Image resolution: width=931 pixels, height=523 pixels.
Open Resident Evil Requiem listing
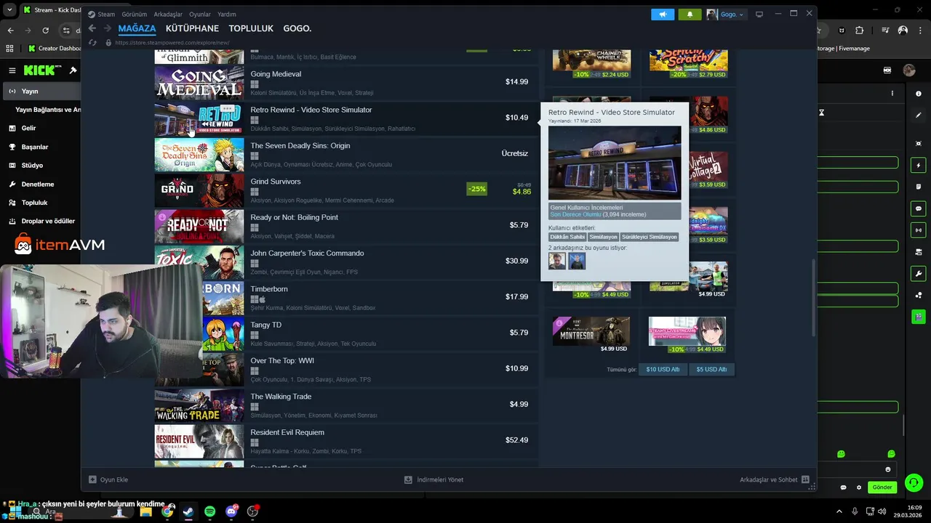click(x=346, y=440)
